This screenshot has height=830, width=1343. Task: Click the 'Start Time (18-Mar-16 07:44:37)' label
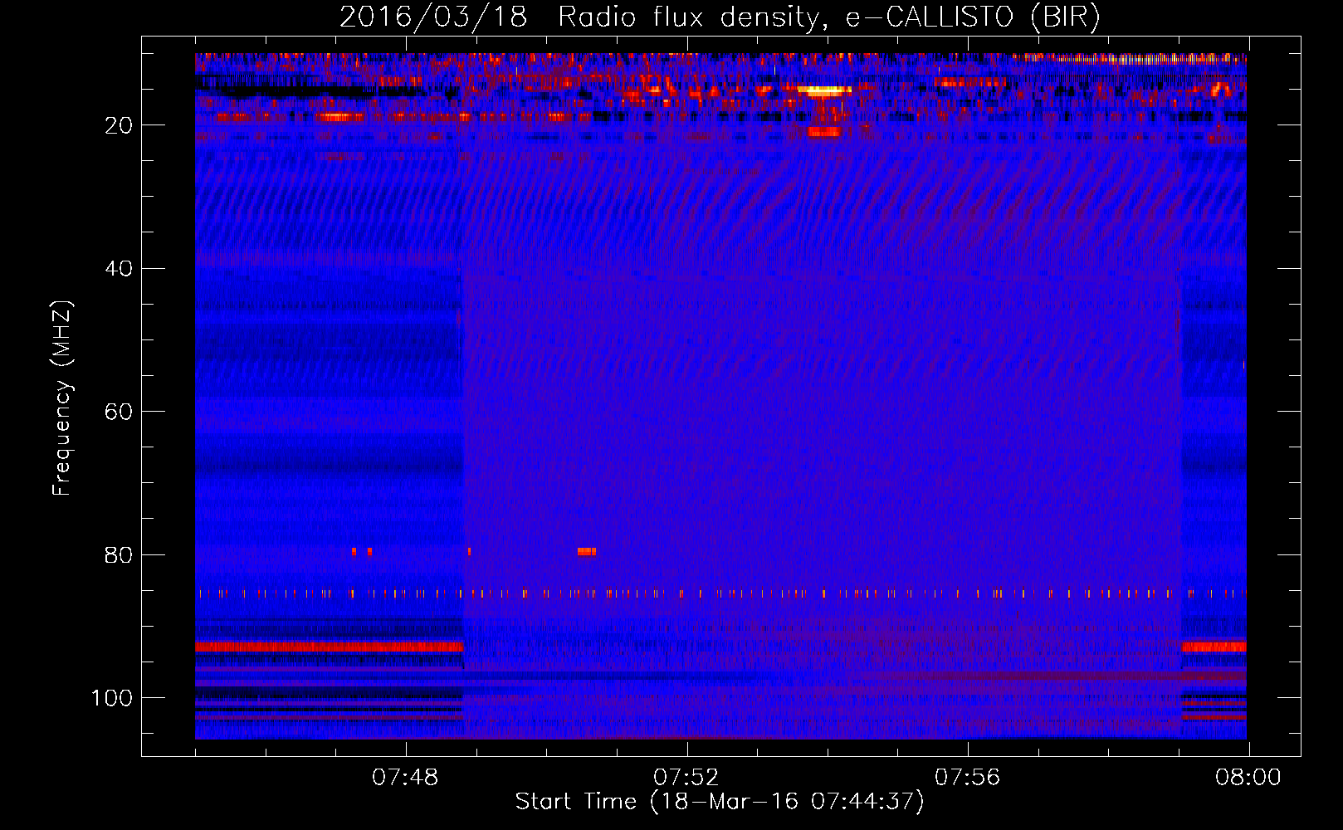pyautogui.click(x=720, y=802)
